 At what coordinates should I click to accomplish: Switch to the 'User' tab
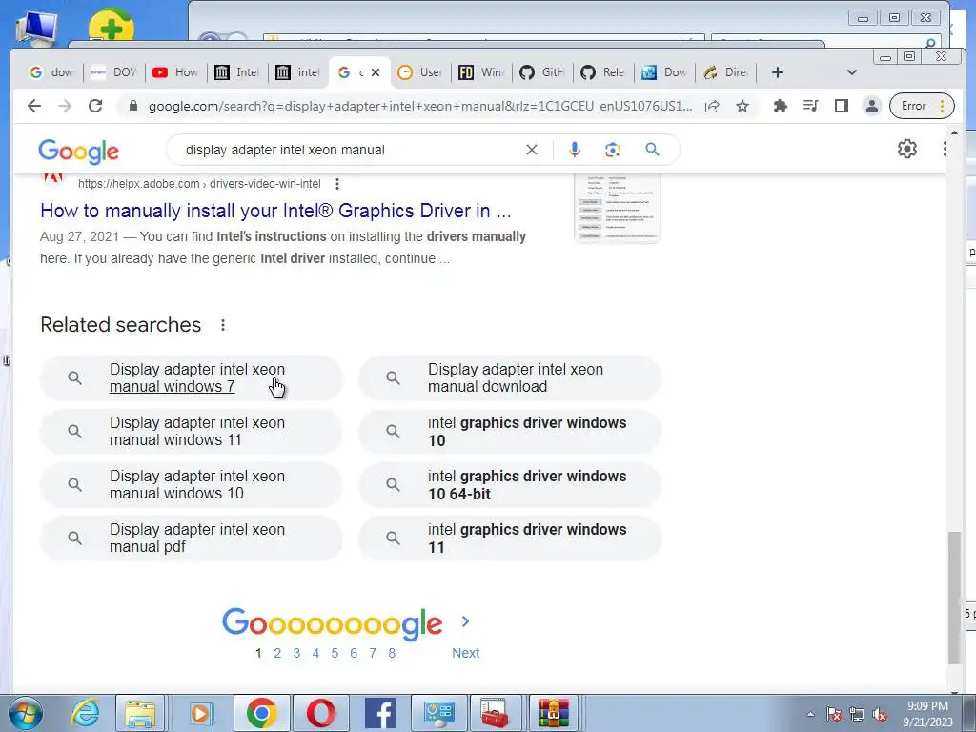[x=420, y=72]
